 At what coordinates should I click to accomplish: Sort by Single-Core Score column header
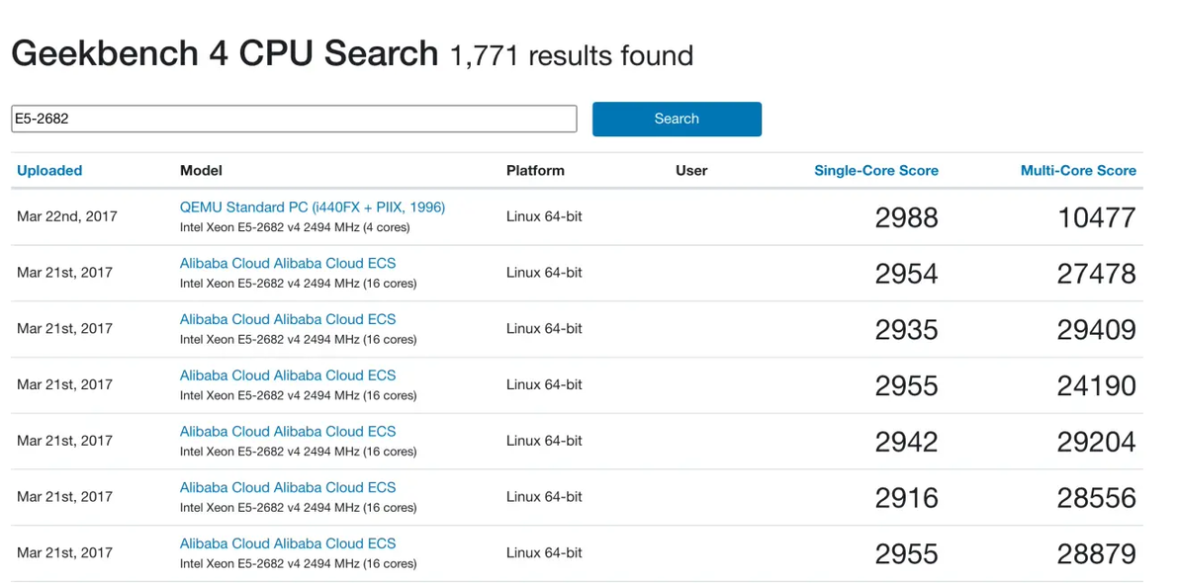click(875, 170)
